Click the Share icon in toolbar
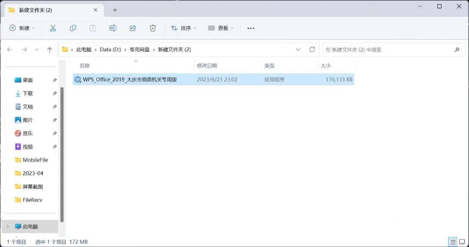 (133, 28)
